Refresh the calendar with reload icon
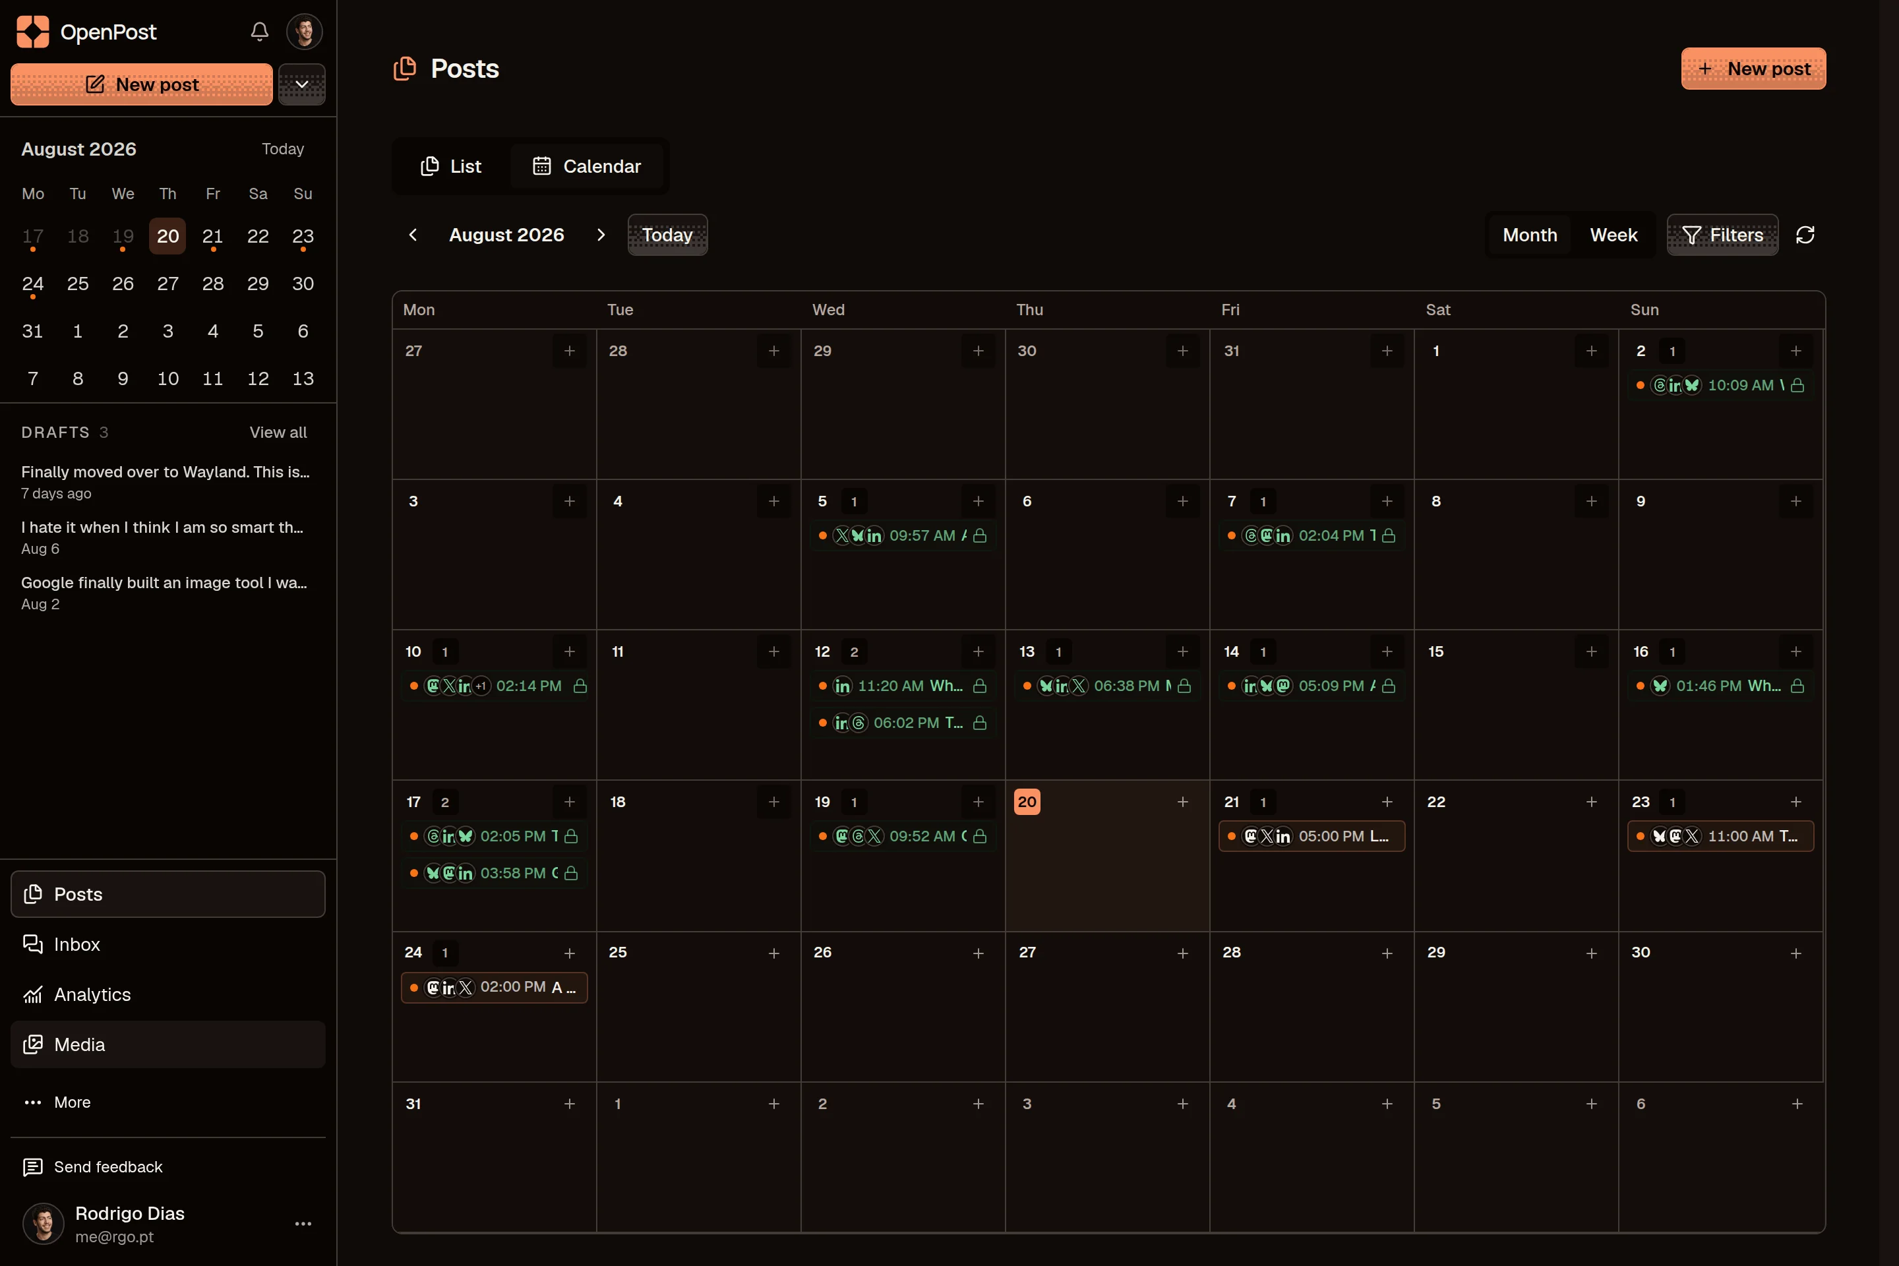Viewport: 1899px width, 1266px height. click(1805, 235)
